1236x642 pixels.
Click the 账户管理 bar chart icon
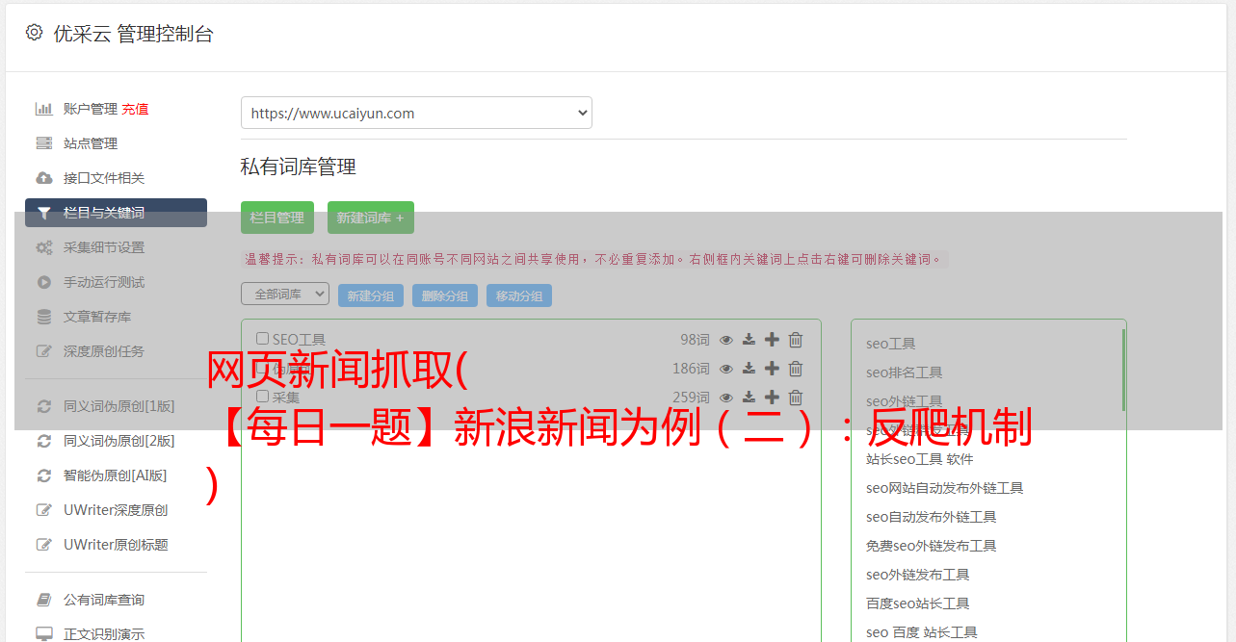coord(44,109)
